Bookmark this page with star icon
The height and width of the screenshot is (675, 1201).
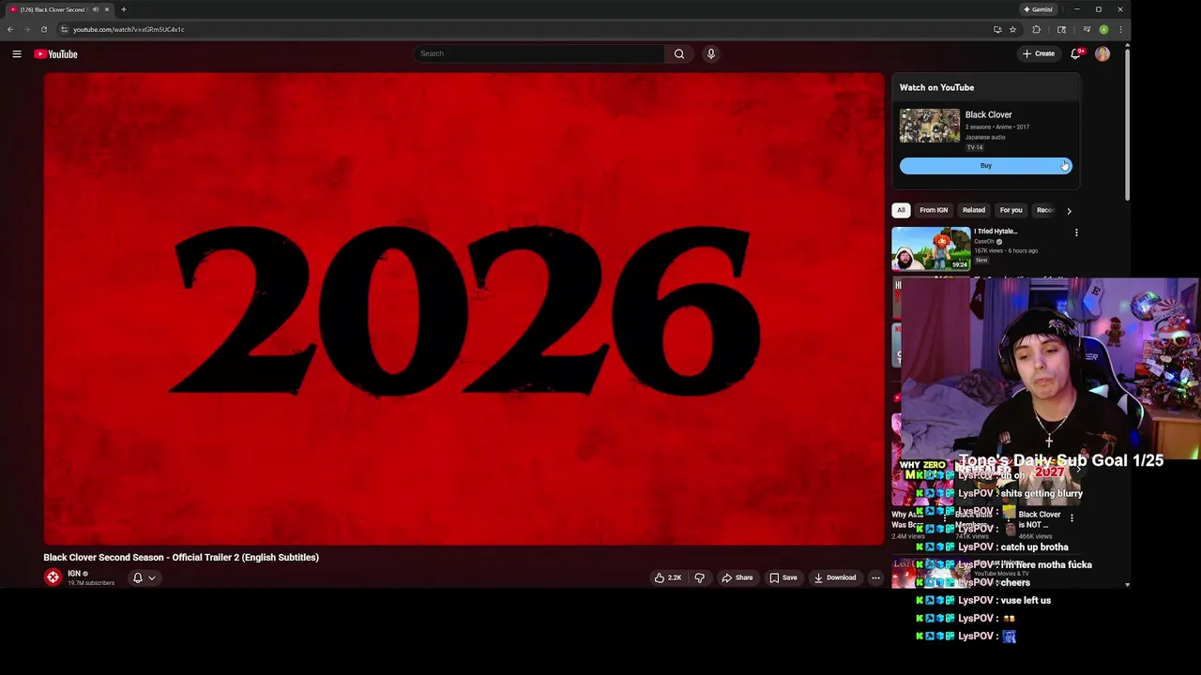pyautogui.click(x=1012, y=29)
